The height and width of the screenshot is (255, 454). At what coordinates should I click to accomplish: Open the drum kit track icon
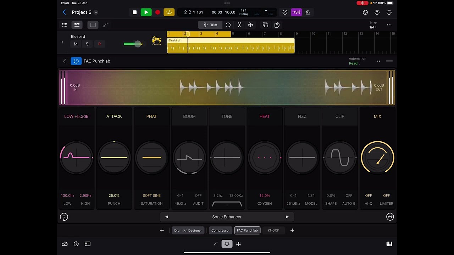(x=156, y=41)
